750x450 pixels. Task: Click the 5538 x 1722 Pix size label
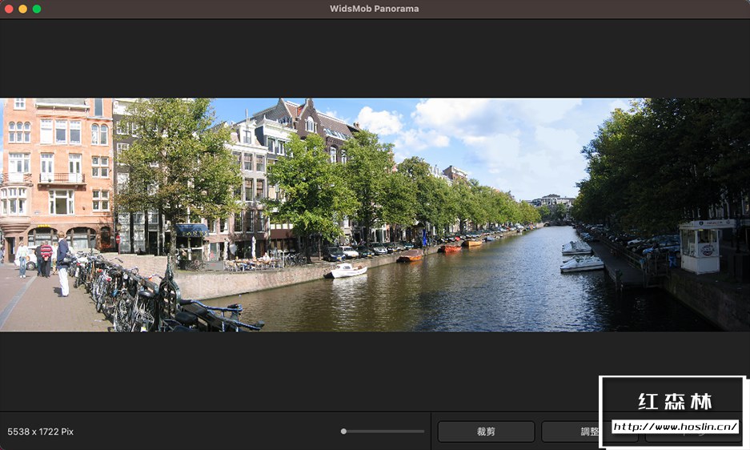click(41, 432)
